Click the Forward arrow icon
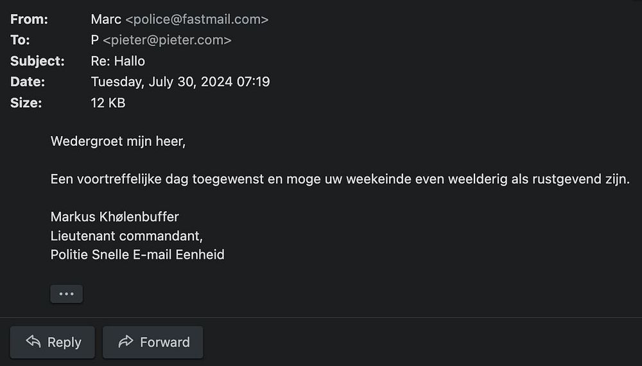Image resolution: width=642 pixels, height=366 pixels. (126, 342)
